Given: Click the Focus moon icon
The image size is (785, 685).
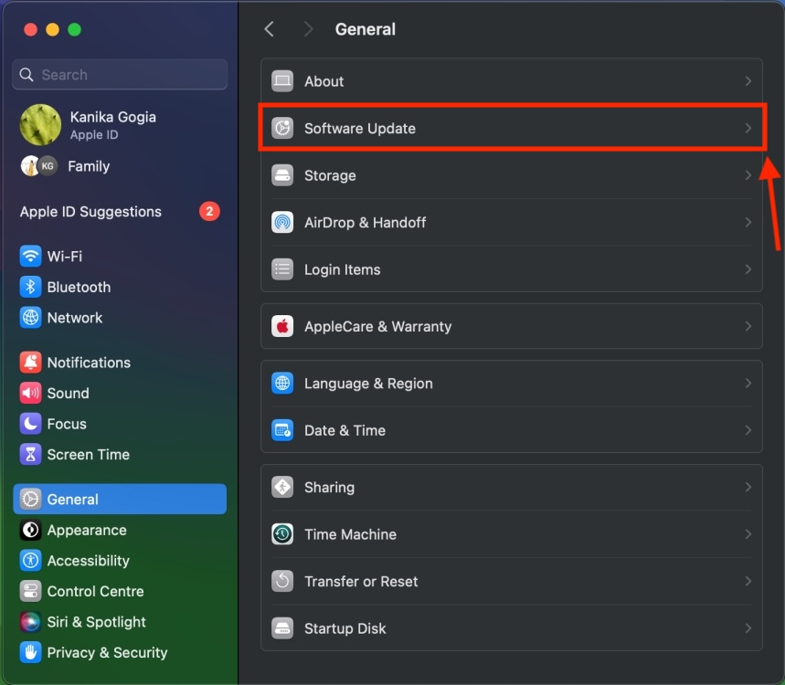Looking at the screenshot, I should click(30, 424).
